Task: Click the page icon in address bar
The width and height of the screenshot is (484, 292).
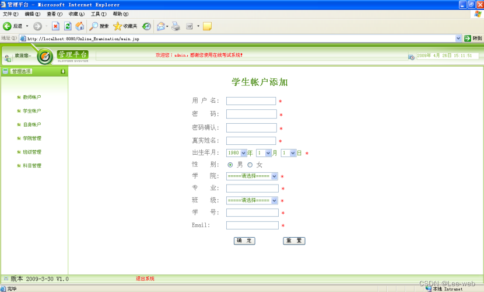Action: [23, 39]
